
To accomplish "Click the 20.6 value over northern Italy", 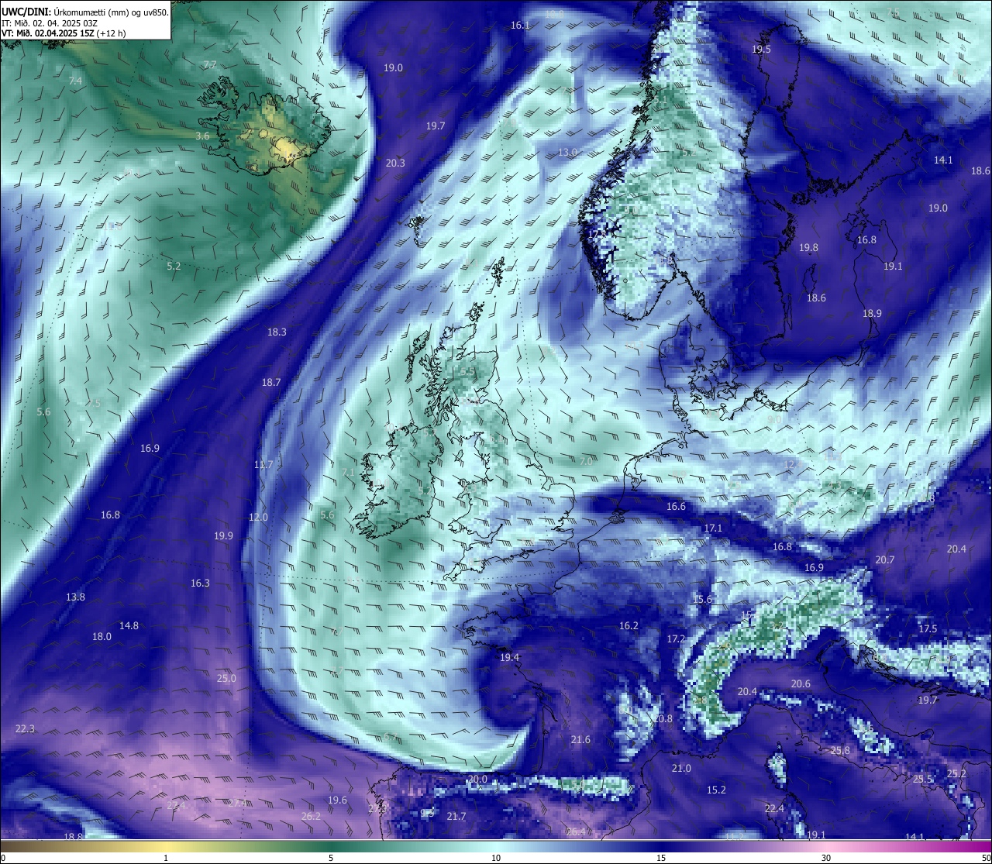I will pyautogui.click(x=801, y=683).
